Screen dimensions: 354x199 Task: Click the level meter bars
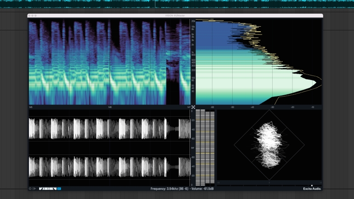pyautogui.click(x=205, y=146)
